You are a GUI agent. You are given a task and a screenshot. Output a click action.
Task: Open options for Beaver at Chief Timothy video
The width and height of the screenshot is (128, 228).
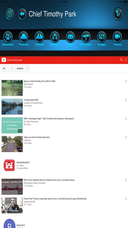[x=126, y=81]
